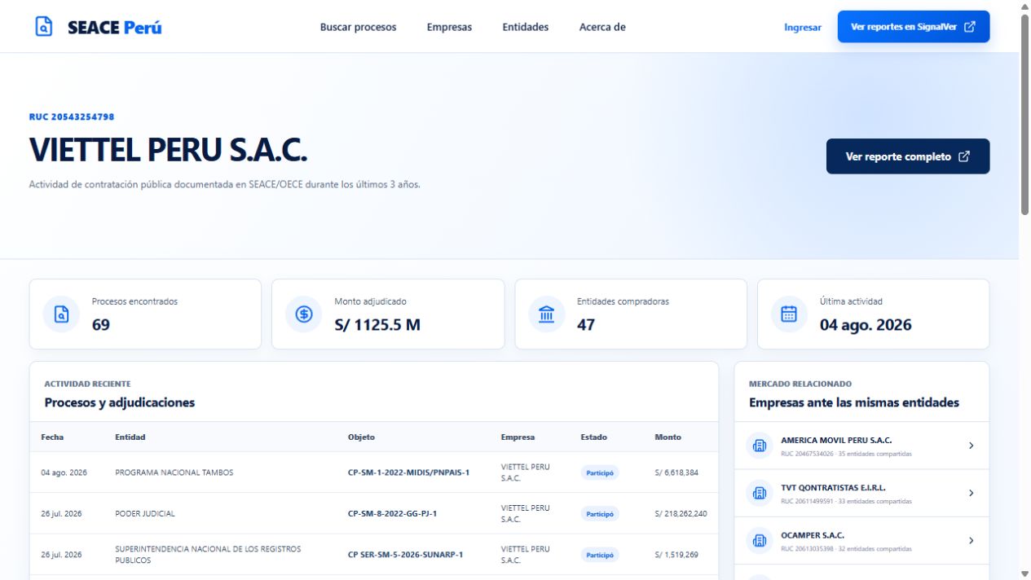Expand TVT QONTRATISTAS E.I.R.L. chevron
Image resolution: width=1031 pixels, height=580 pixels.
[971, 493]
